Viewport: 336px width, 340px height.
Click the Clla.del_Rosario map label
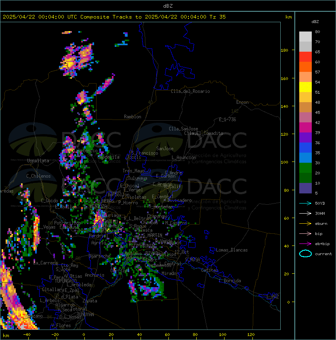(190, 91)
